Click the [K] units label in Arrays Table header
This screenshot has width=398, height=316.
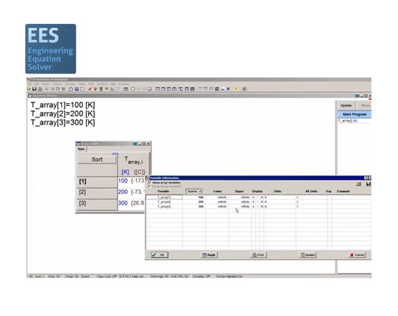click(125, 172)
